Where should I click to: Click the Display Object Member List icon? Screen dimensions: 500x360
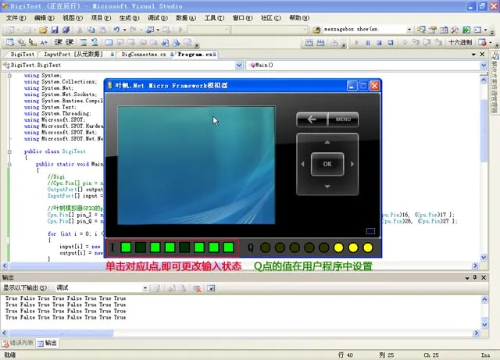(x=10, y=42)
